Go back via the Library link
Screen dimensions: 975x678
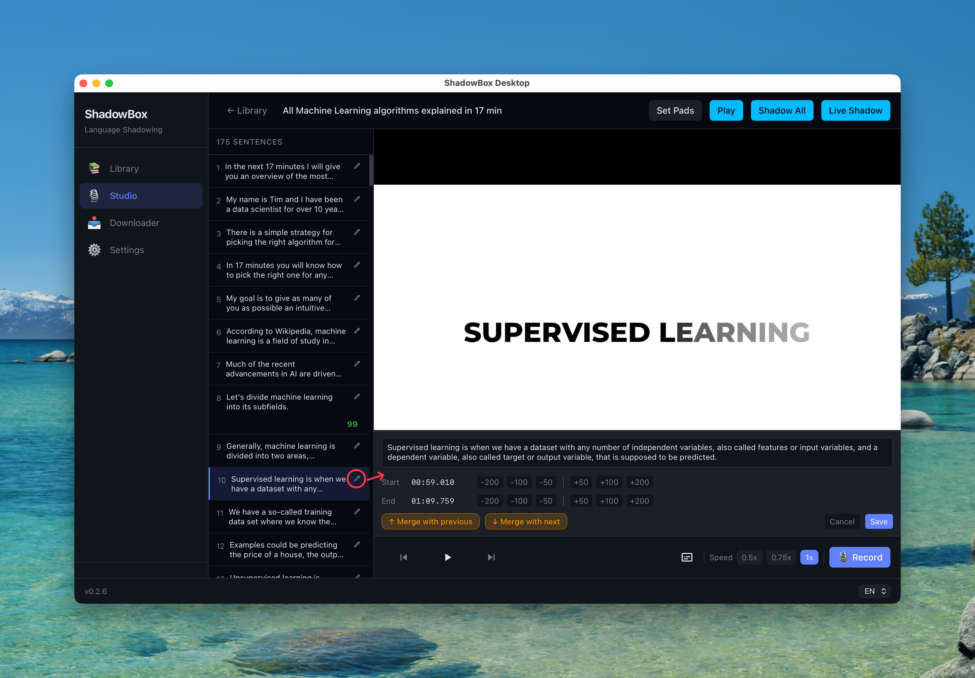click(x=247, y=110)
